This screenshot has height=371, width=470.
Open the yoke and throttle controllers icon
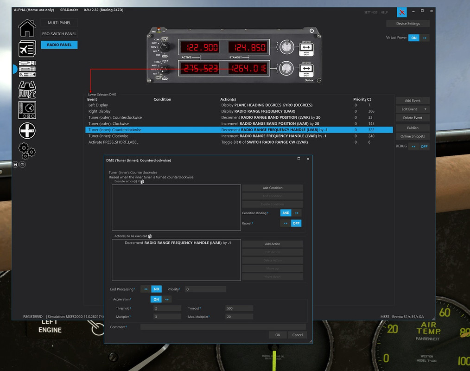[x=27, y=90]
